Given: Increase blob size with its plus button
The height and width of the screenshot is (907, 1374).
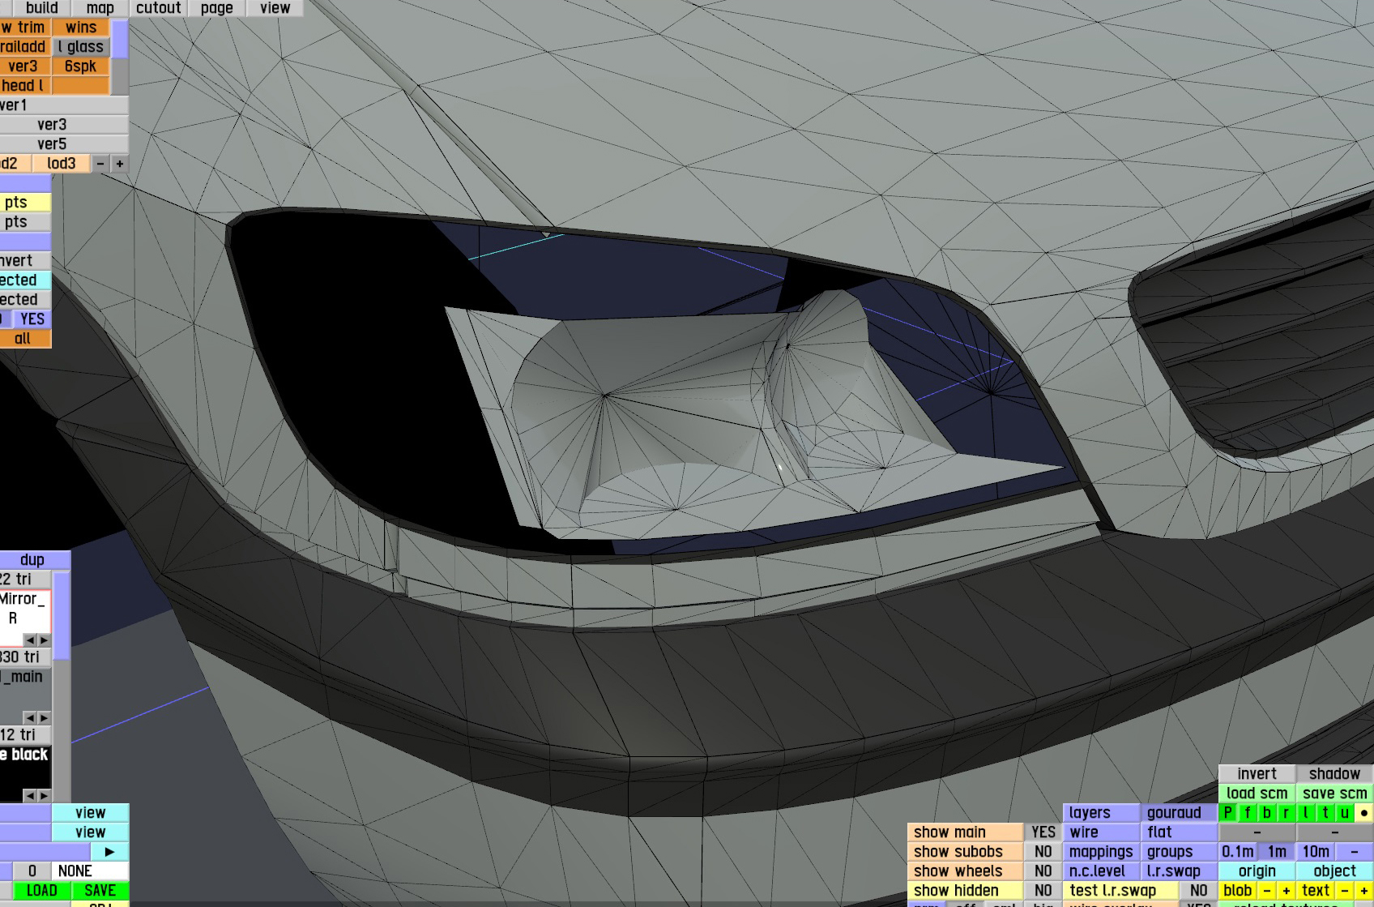Looking at the screenshot, I should coord(1287,891).
